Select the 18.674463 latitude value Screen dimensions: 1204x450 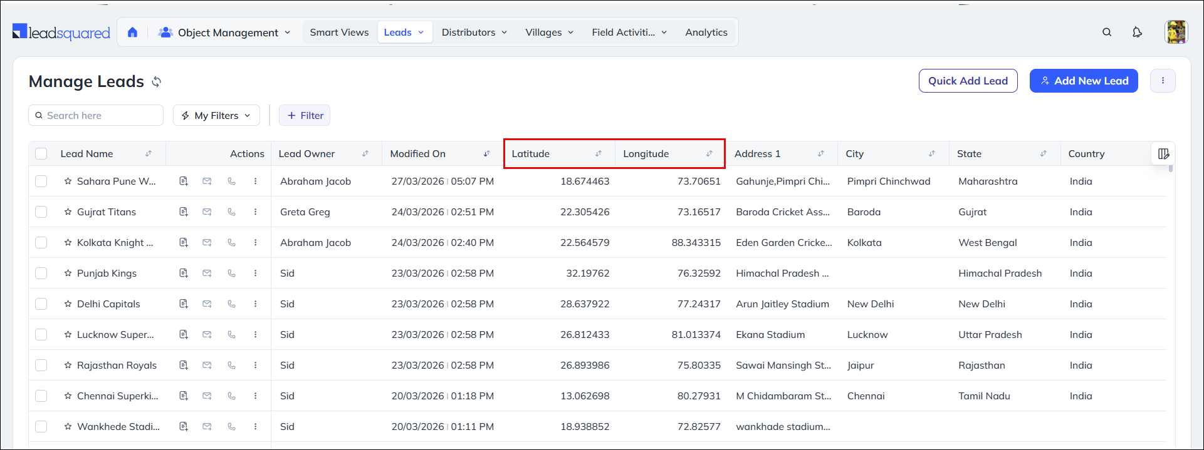click(x=585, y=182)
